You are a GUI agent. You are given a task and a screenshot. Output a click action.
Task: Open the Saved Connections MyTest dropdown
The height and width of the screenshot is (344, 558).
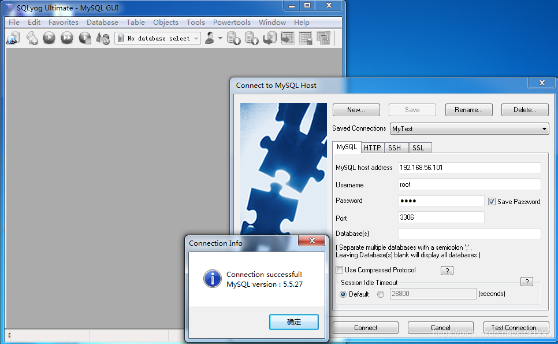pyautogui.click(x=470, y=128)
